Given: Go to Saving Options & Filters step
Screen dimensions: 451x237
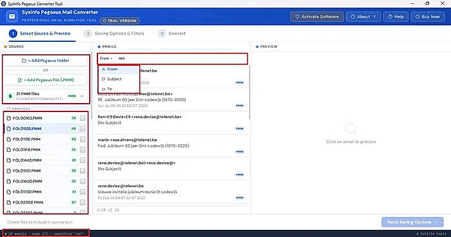Looking at the screenshot, I should [x=114, y=33].
